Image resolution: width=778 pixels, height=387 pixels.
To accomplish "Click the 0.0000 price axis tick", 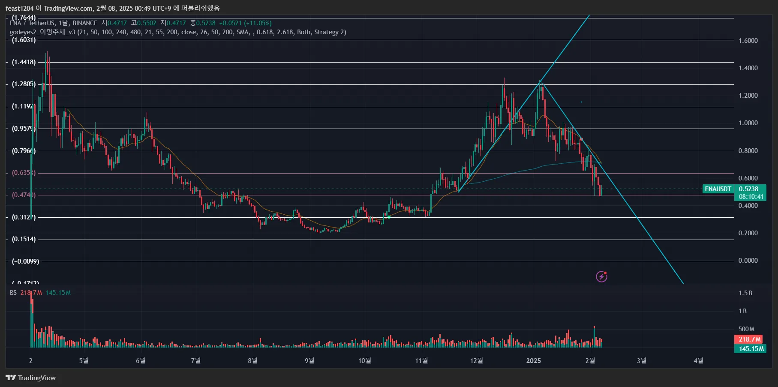I will [x=748, y=261].
